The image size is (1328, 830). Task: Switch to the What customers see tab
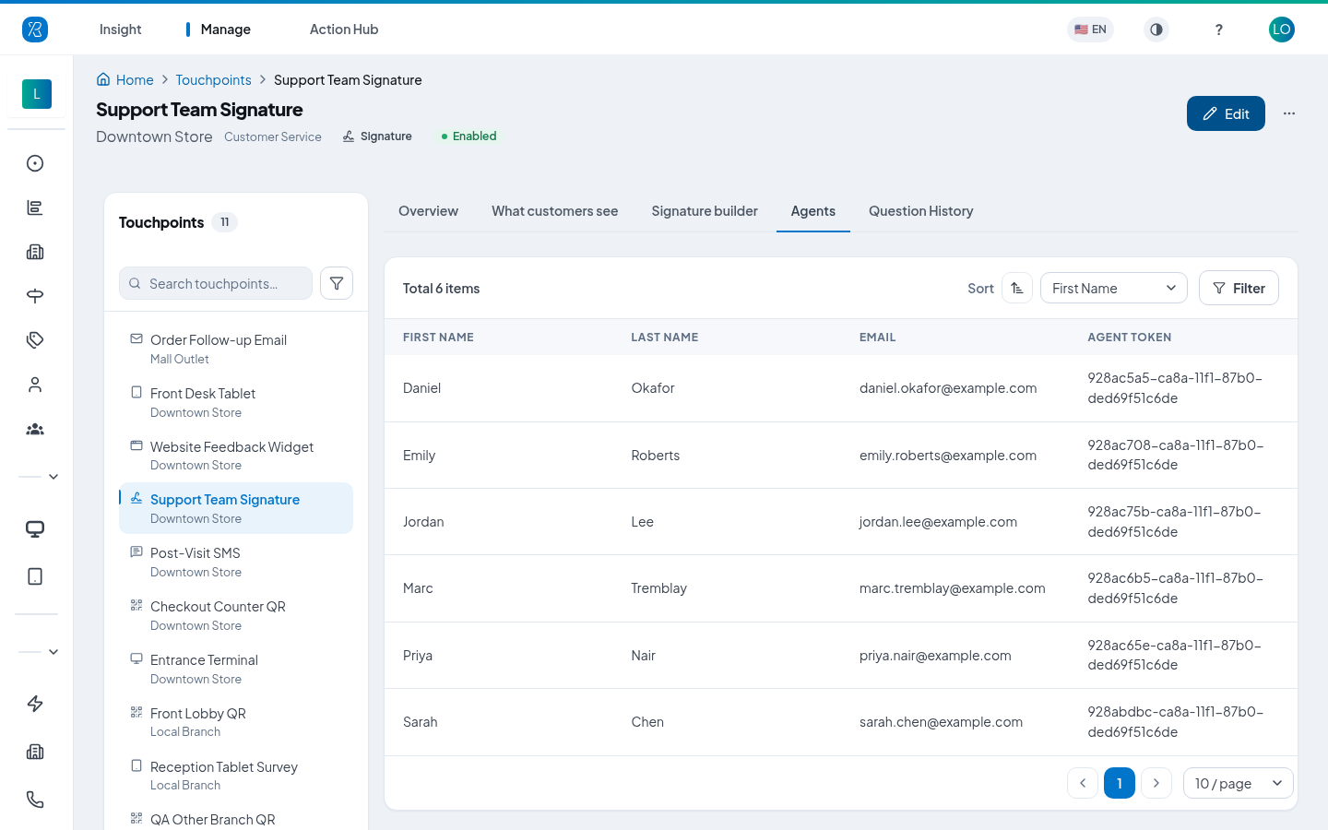(x=555, y=211)
